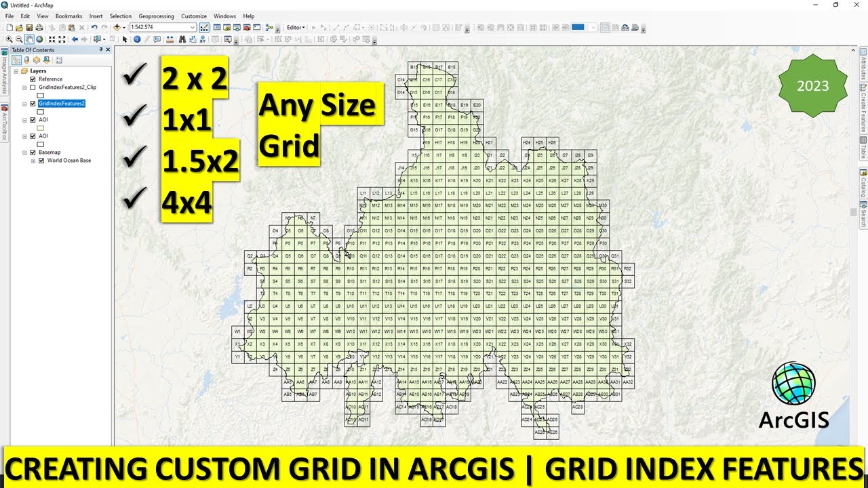Expand World Ocean Base sublayer
Image resolution: width=868 pixels, height=488 pixels.
[33, 161]
